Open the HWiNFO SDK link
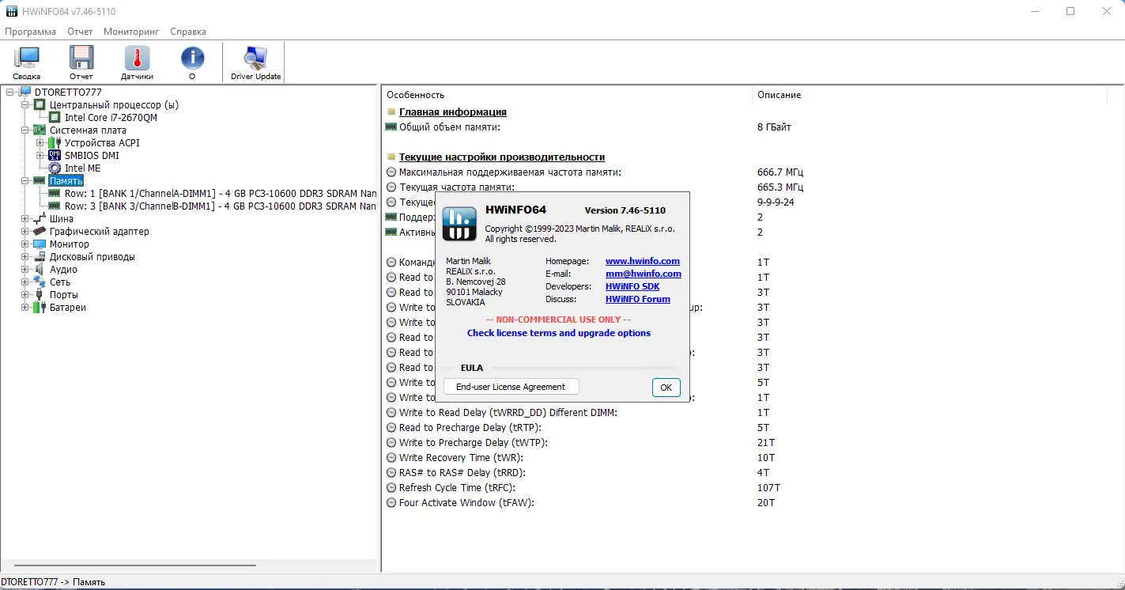 pos(632,286)
